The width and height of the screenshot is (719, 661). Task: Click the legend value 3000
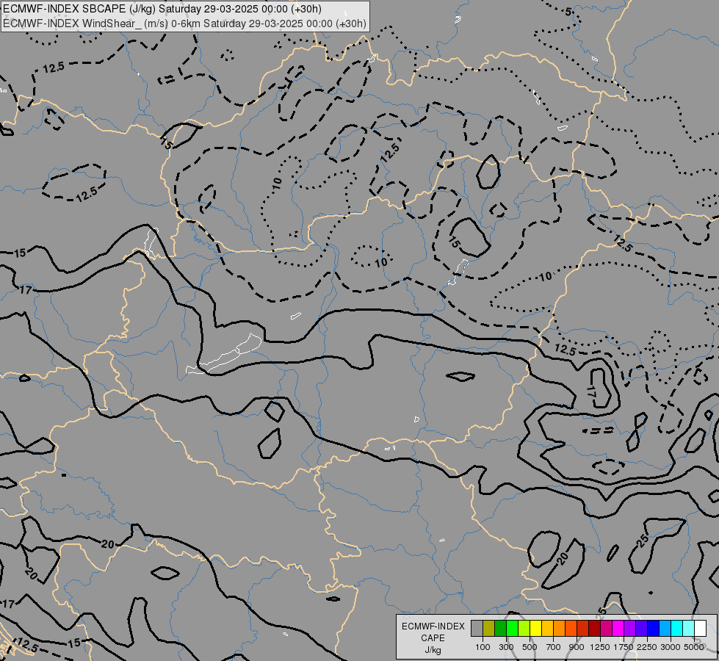click(x=671, y=647)
